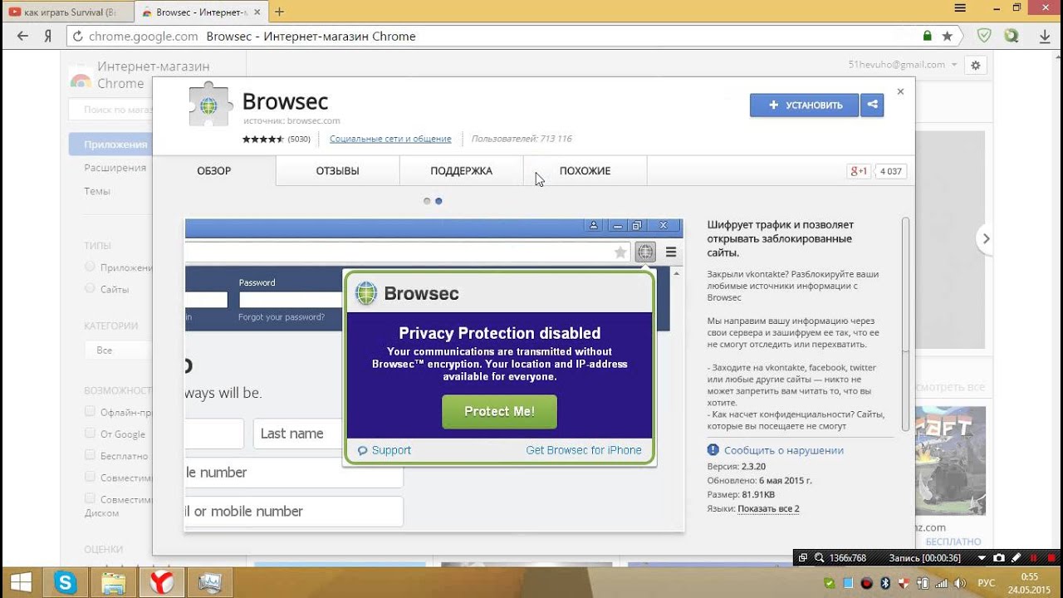
Task: Open Yandex home via the Я icon
Action: click(48, 36)
